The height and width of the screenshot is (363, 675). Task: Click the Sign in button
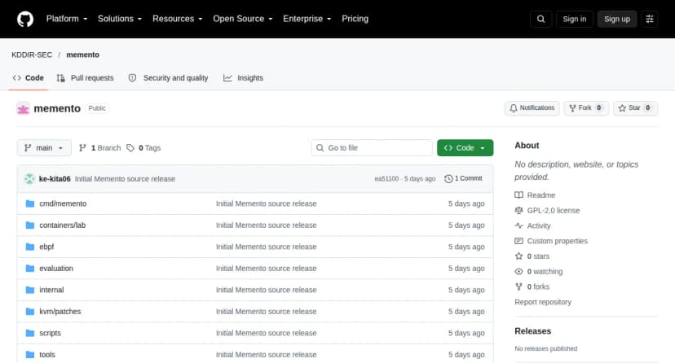[x=574, y=19]
